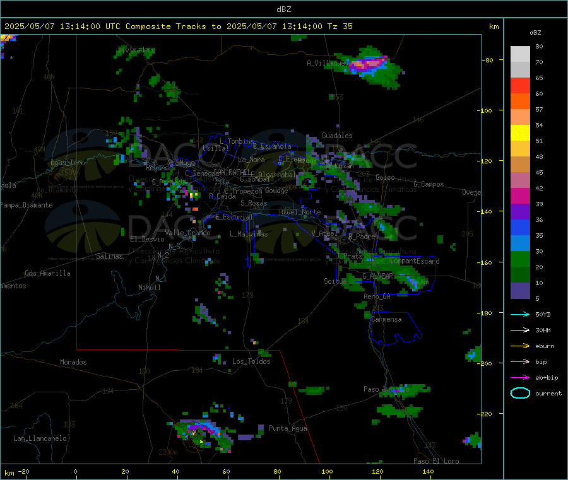The image size is (568, 480).
Task: Click the La_Nora location label
Action: coord(251,160)
